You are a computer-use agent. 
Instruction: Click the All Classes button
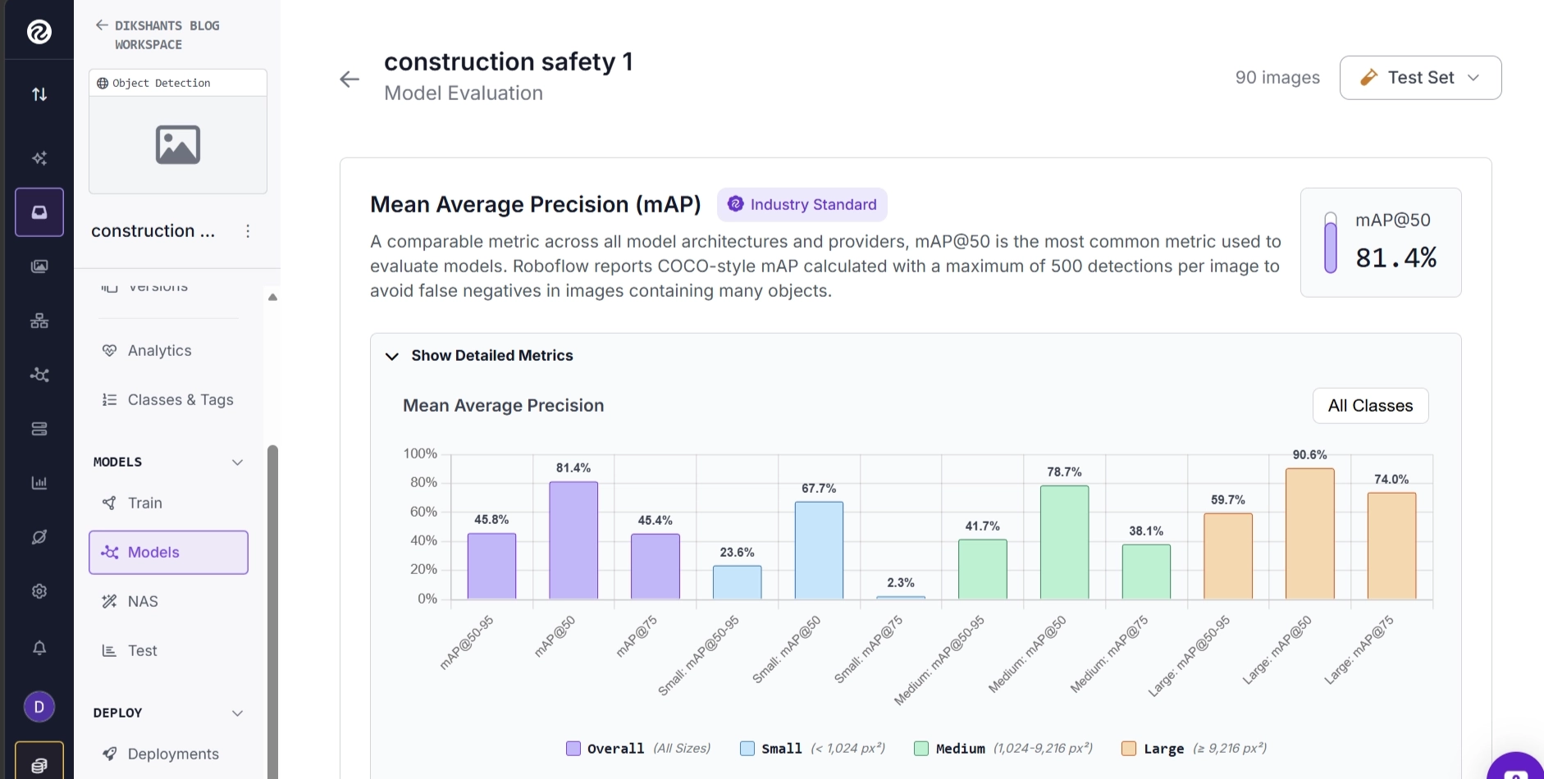click(1370, 406)
